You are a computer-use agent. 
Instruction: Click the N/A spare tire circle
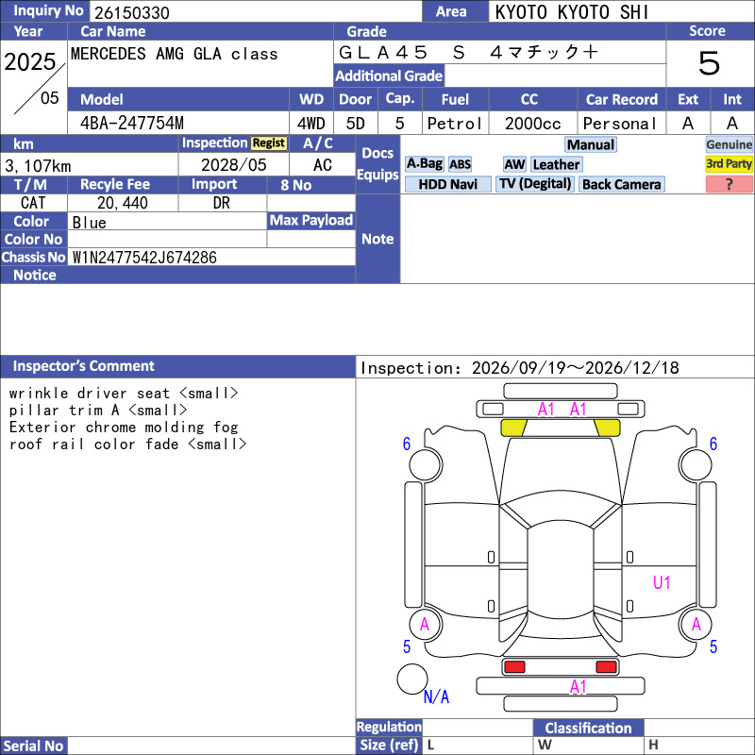point(412,679)
